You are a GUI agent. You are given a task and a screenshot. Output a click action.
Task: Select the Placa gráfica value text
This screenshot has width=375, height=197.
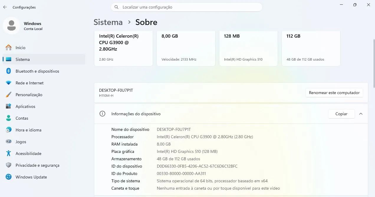tap(187, 151)
